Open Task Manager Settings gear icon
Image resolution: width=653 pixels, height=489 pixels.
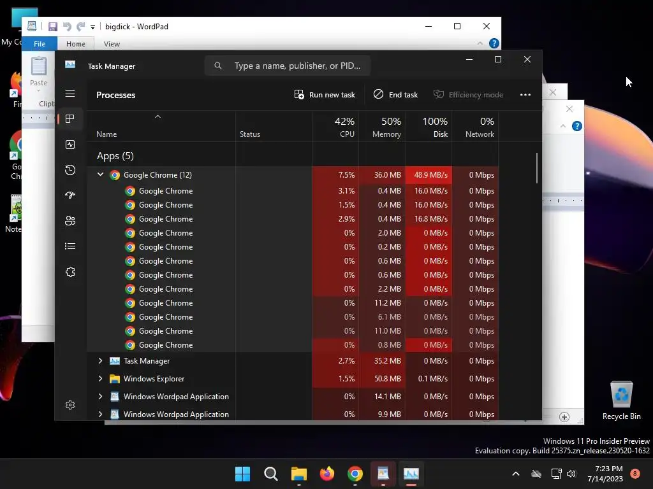pos(70,404)
